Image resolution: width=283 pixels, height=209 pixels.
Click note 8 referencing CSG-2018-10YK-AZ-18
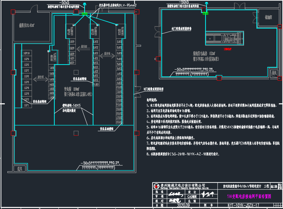183,154
